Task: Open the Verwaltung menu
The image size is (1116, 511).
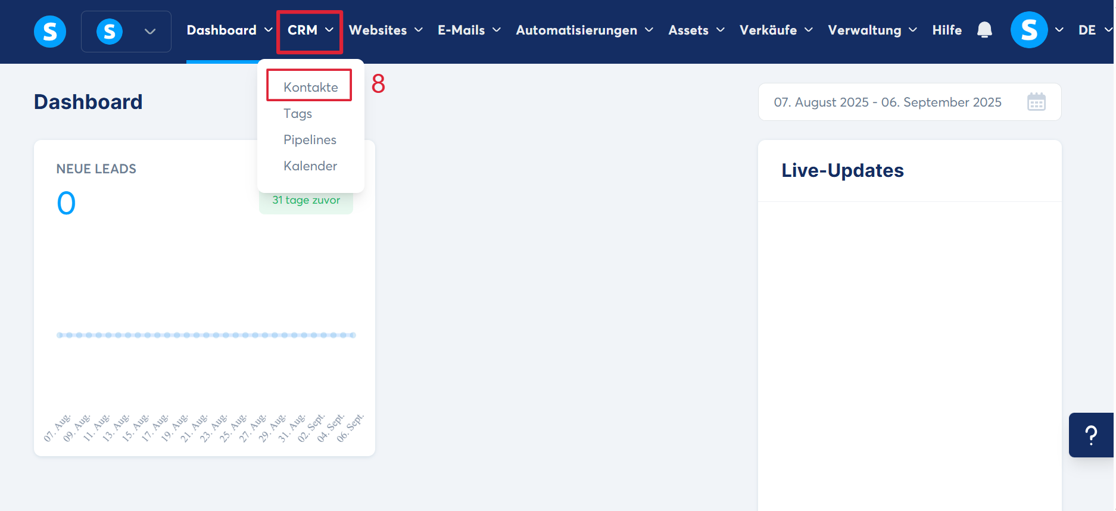Action: coord(872,30)
